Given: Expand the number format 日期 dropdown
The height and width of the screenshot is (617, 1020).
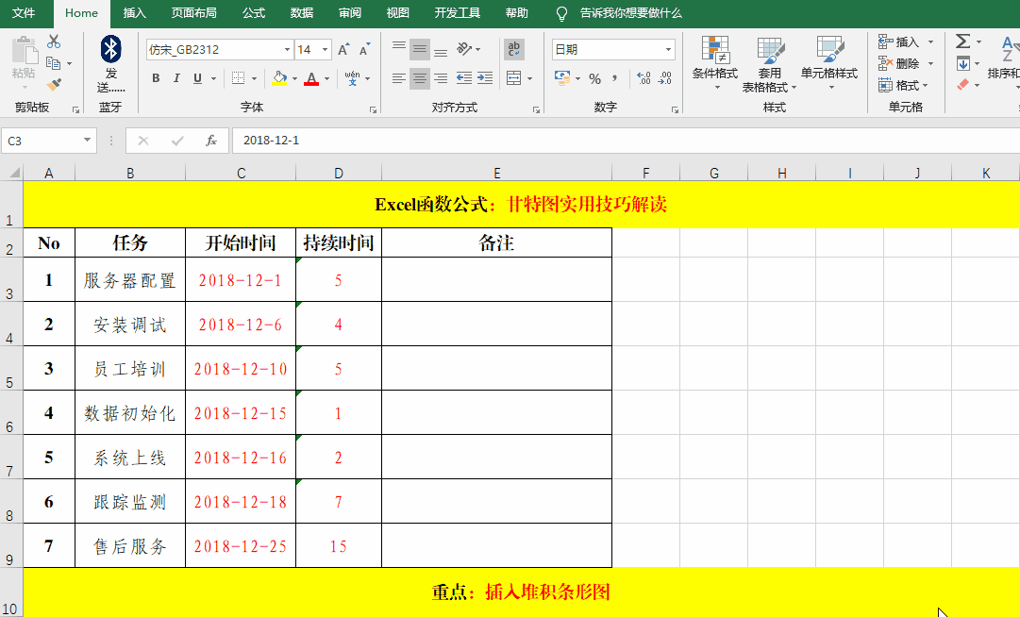Looking at the screenshot, I should (669, 50).
